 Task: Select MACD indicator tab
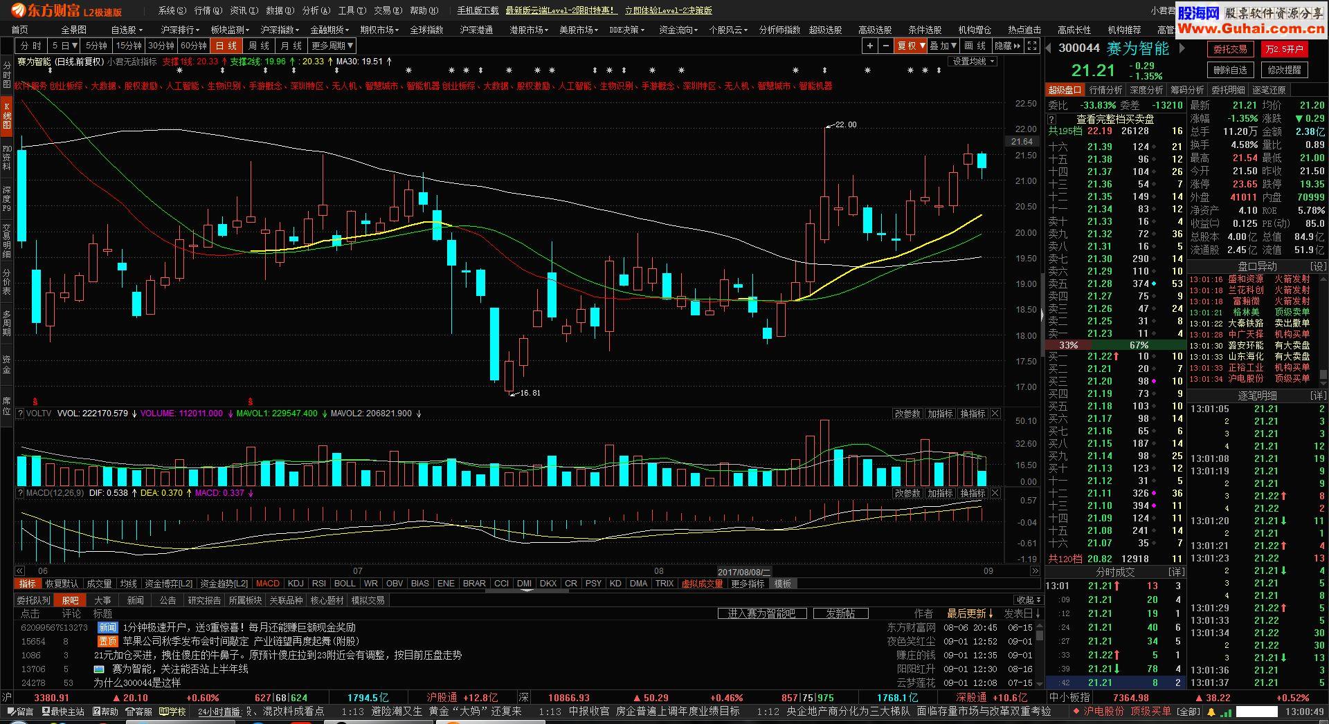point(268,584)
